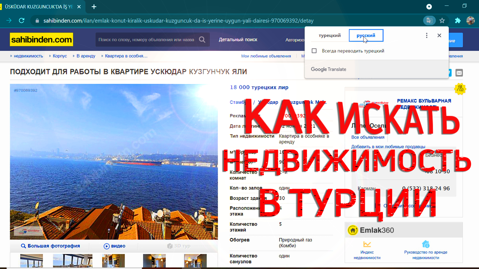The image size is (479, 269).
Task: Click the browser address bar URL
Action: point(179,21)
